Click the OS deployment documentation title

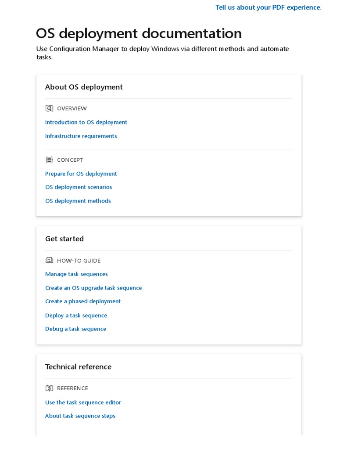(x=139, y=33)
